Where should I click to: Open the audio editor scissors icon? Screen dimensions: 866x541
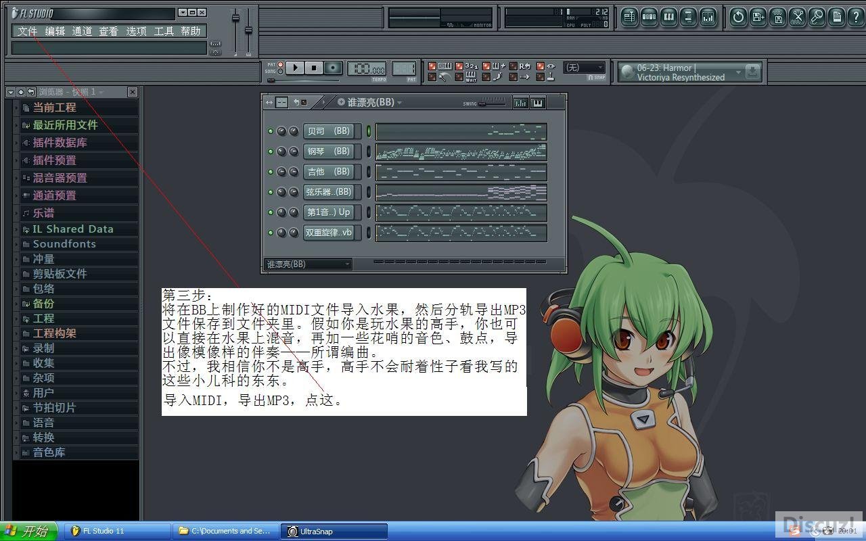coord(797,18)
